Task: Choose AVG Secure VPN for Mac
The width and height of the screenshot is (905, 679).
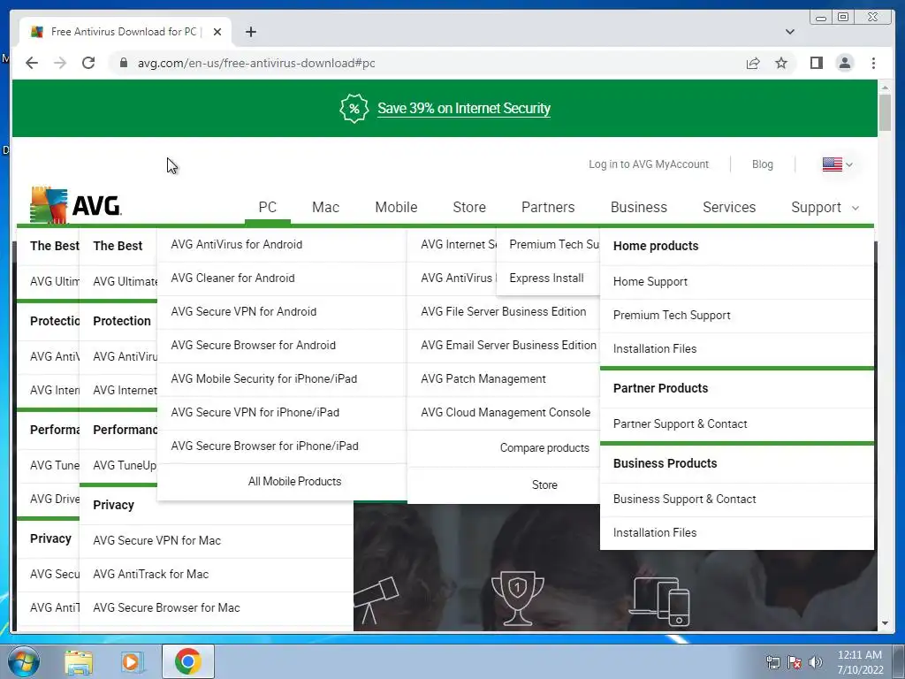Action: coord(156,540)
